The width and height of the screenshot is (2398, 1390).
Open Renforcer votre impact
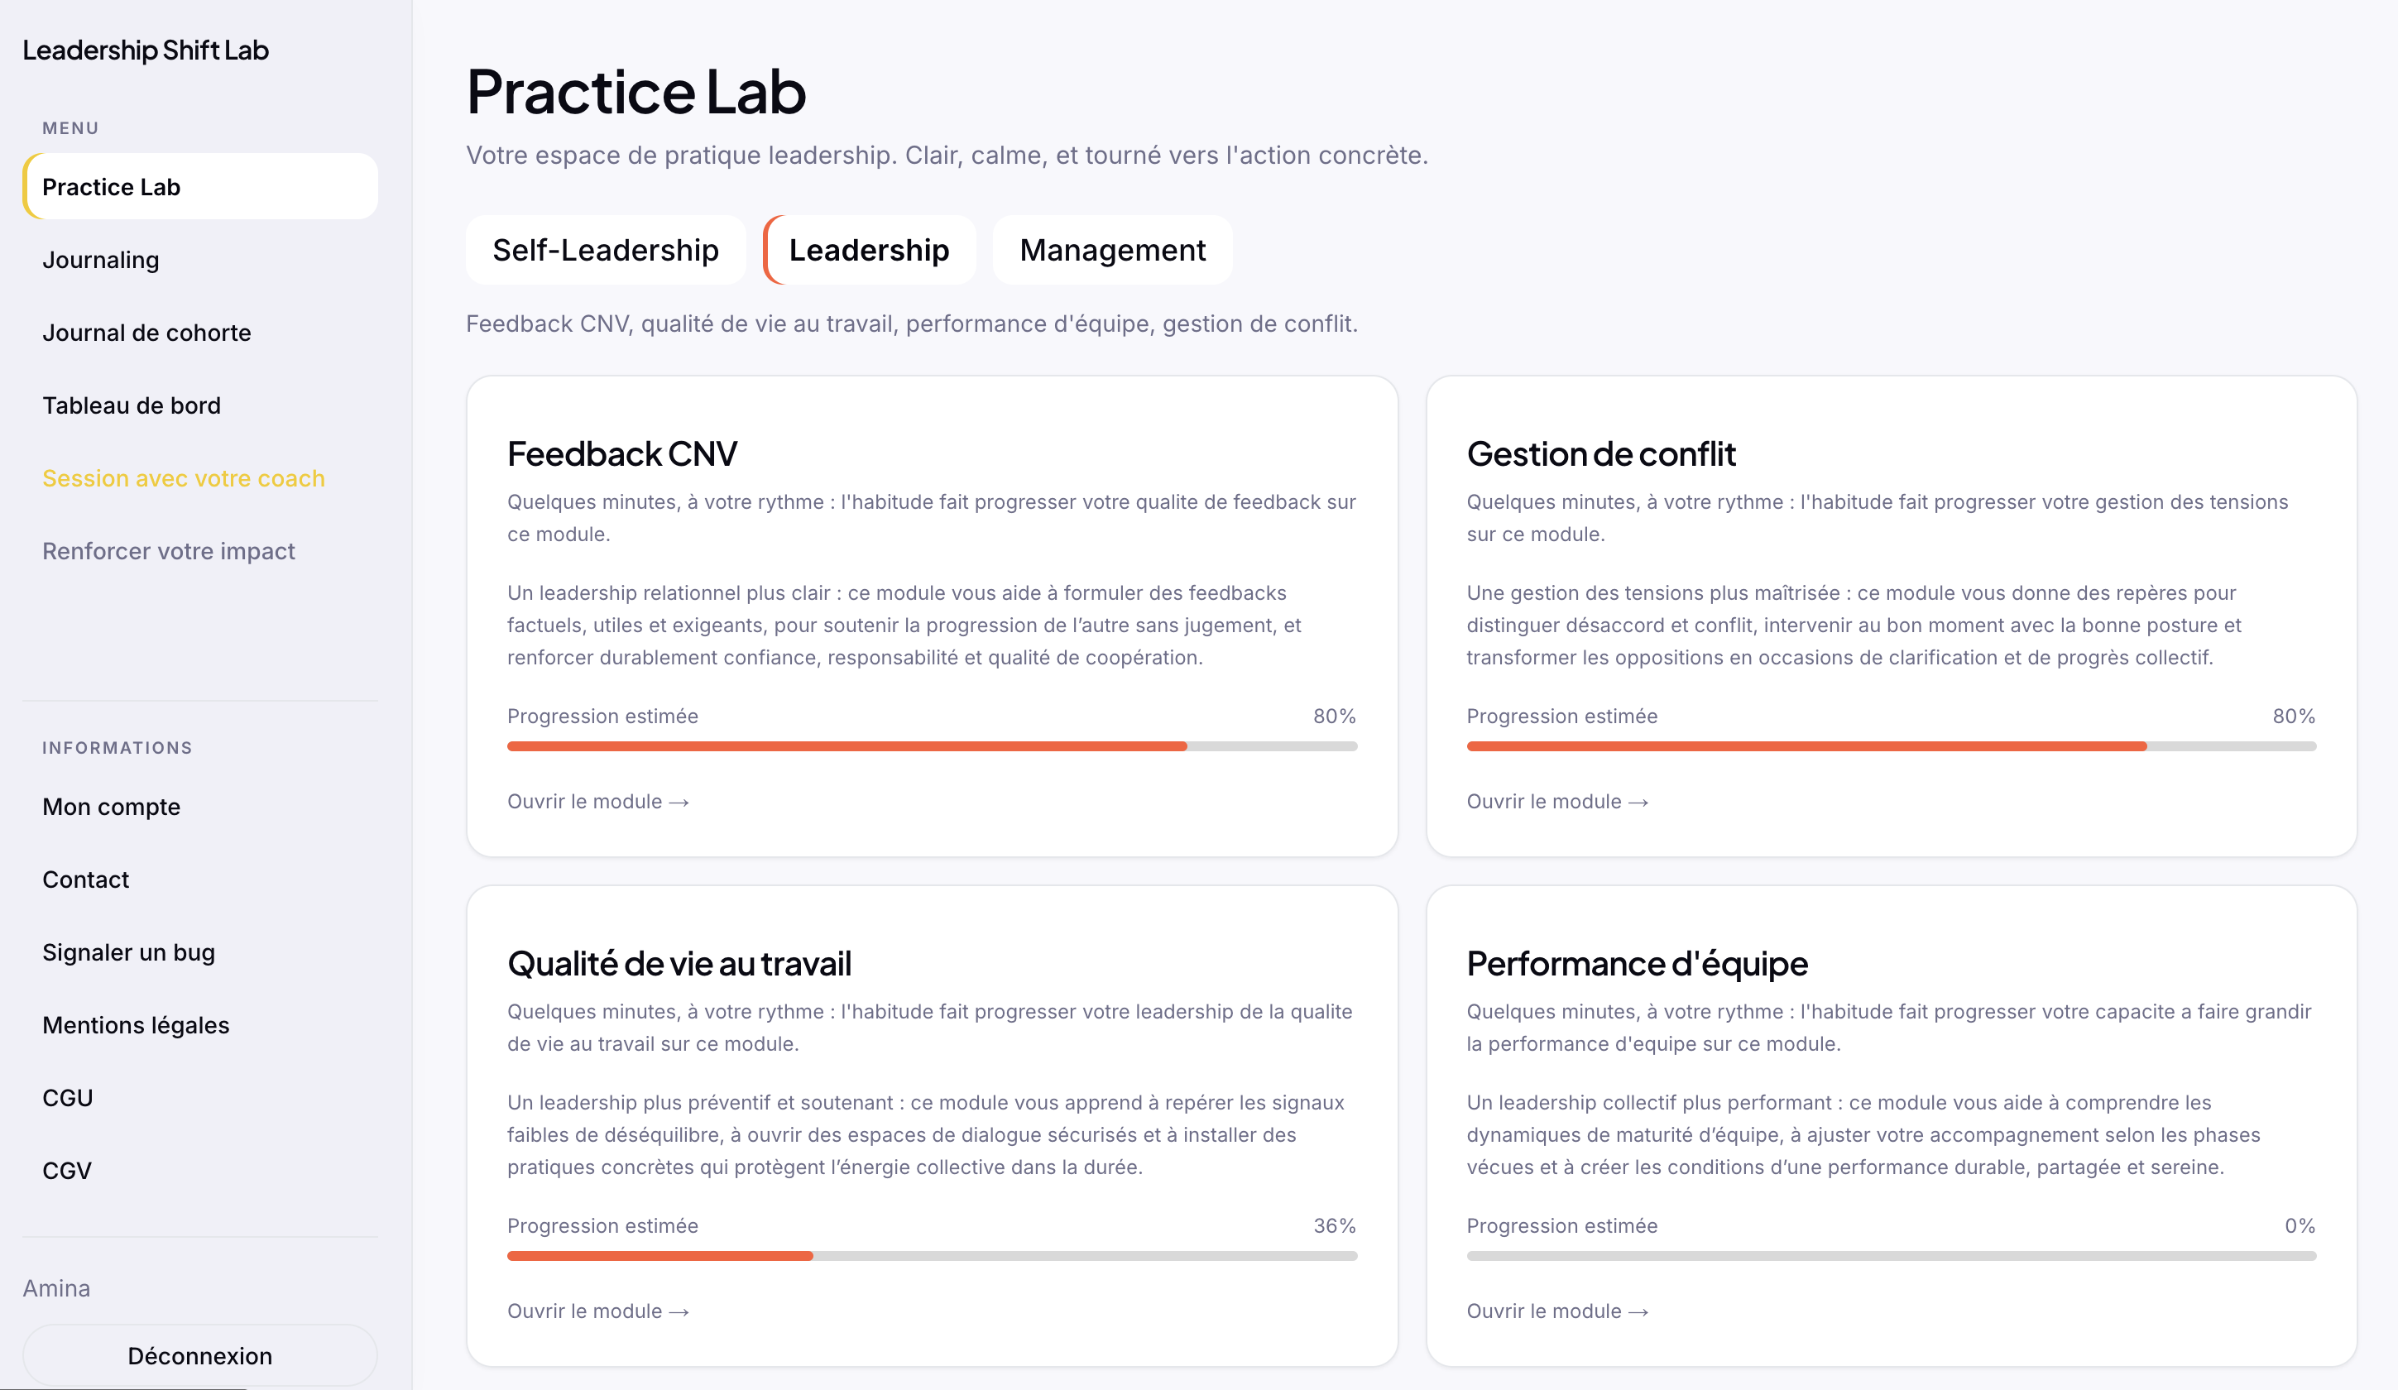[x=169, y=550]
